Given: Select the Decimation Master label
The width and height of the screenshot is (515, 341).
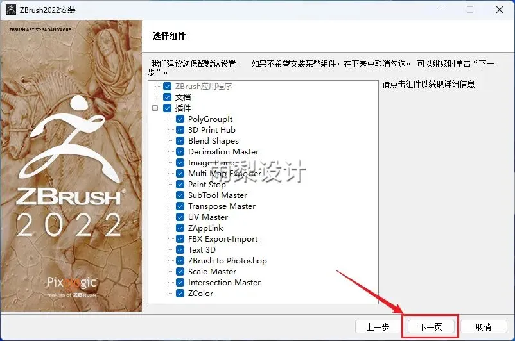Looking at the screenshot, I should pos(223,151).
